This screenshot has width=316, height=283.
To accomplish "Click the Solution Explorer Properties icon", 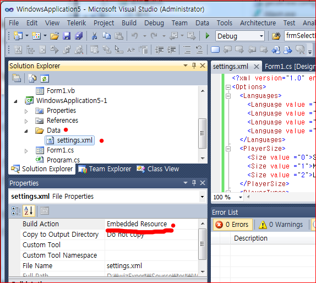I will [17, 78].
